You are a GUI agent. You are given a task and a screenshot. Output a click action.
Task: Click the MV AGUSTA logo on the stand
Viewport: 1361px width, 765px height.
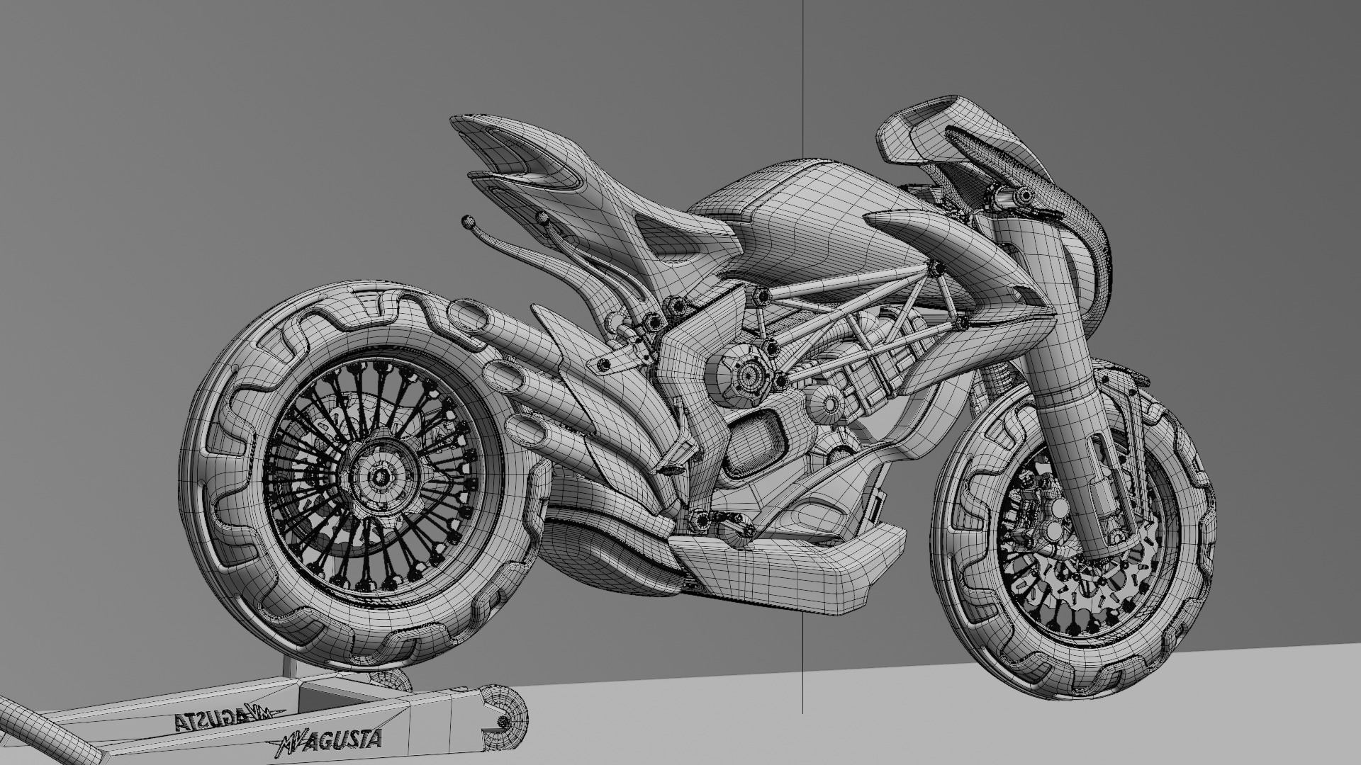pyautogui.click(x=327, y=741)
